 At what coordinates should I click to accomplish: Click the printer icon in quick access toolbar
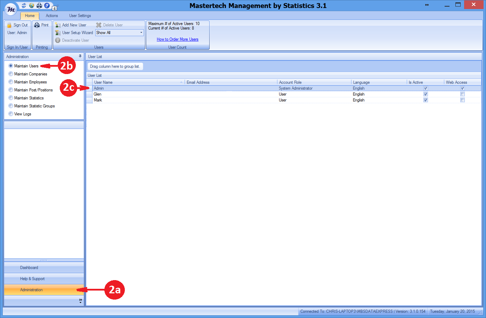39,6
